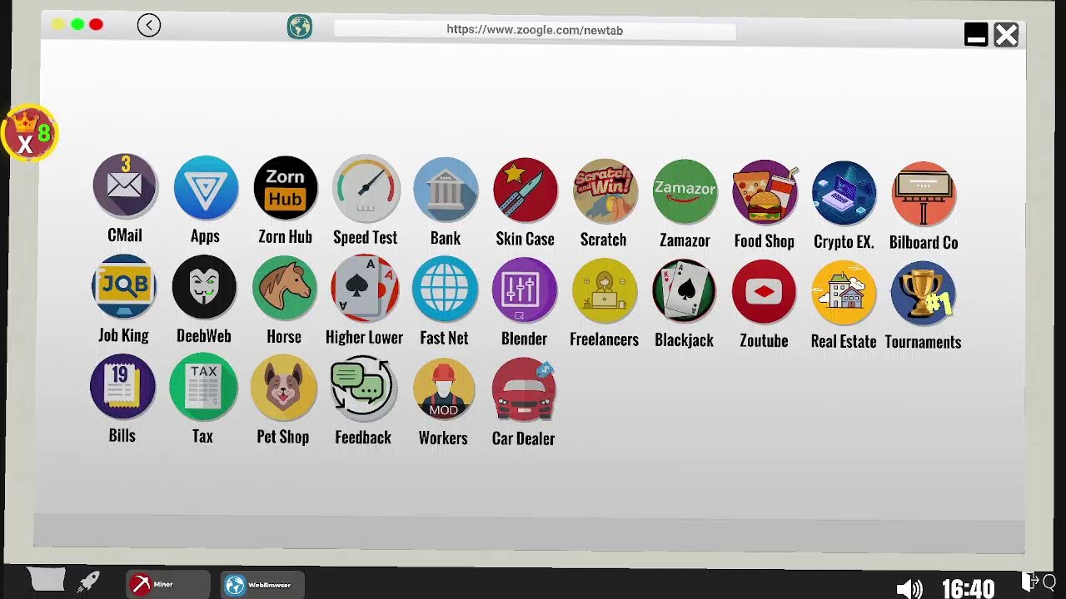This screenshot has height=599, width=1066.
Task: Run the Speed Test gauge icon
Action: pyautogui.click(x=365, y=188)
